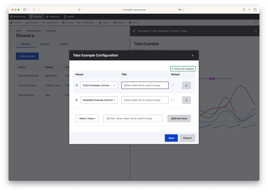Open the Content admin menu

pos(16,22)
